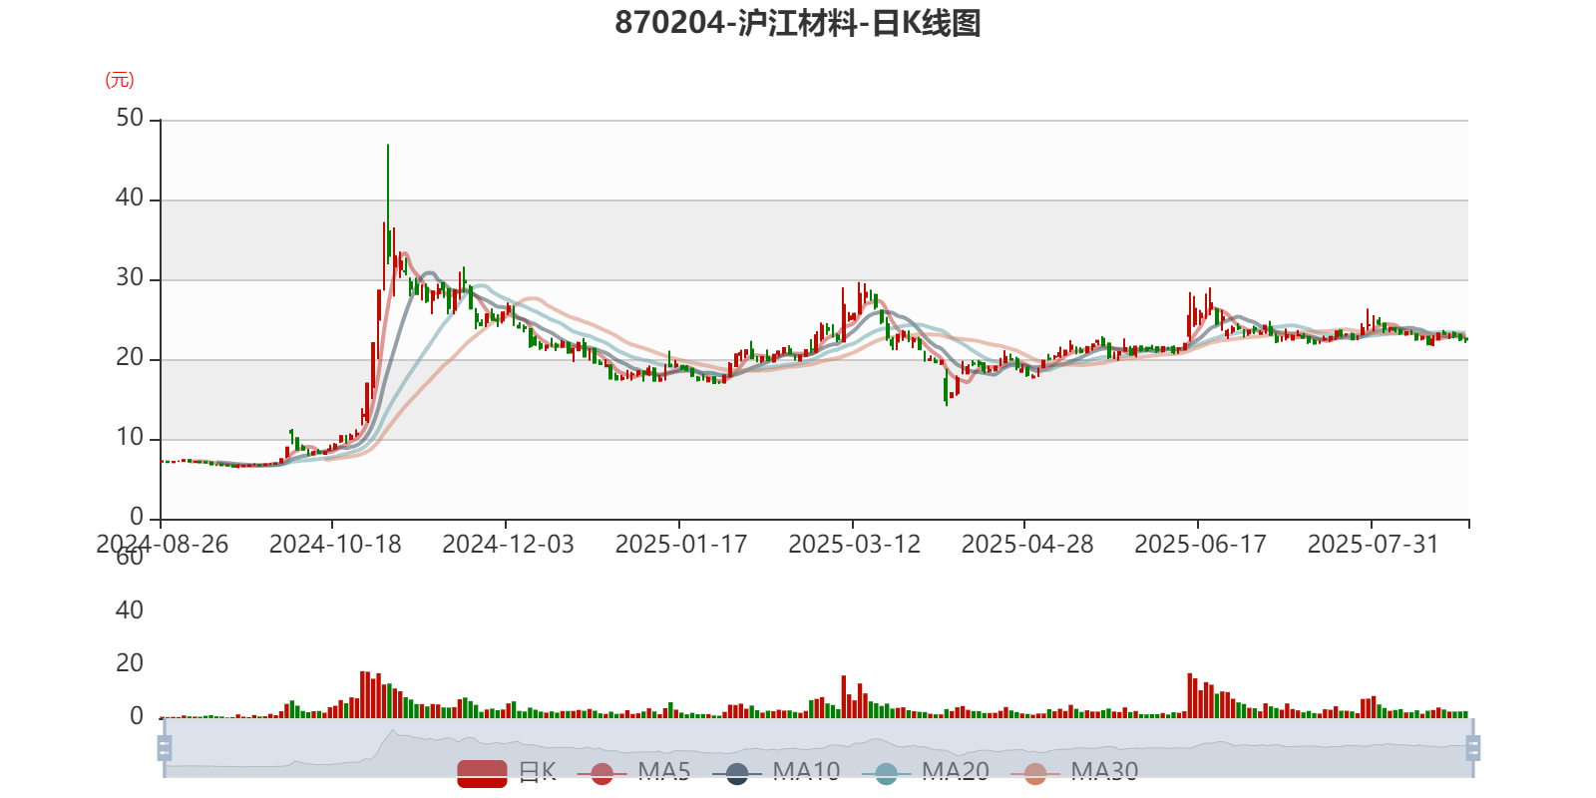Toggle the MA20 line in legend
The width and height of the screenshot is (1596, 798).
926,772
